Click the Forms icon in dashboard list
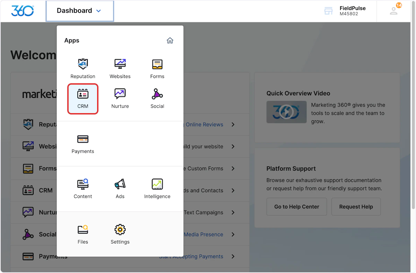The image size is (416, 273). coord(28,168)
